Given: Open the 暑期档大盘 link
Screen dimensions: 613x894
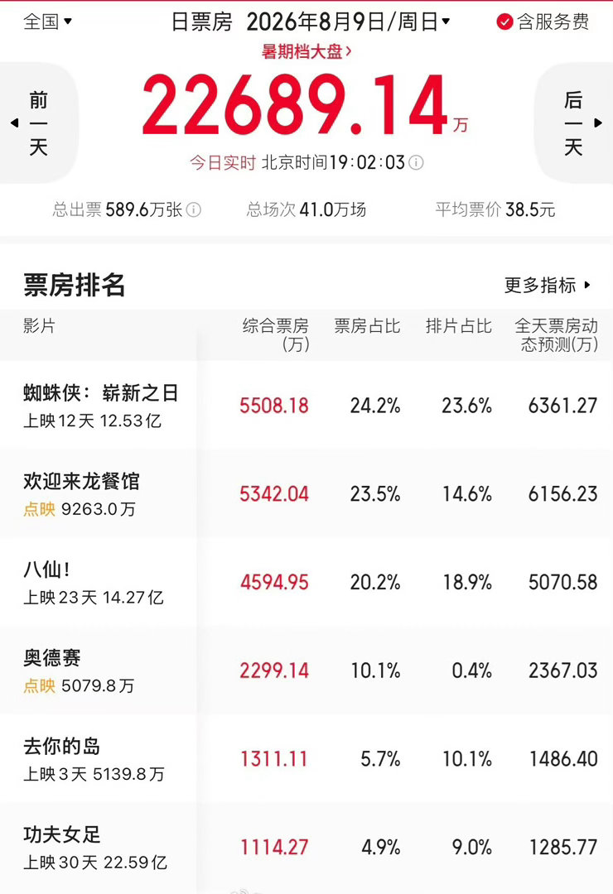Looking at the screenshot, I should (306, 51).
